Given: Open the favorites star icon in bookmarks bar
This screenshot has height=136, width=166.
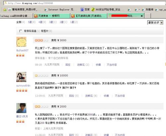Looking at the screenshot, I should [x=5, y=10].
